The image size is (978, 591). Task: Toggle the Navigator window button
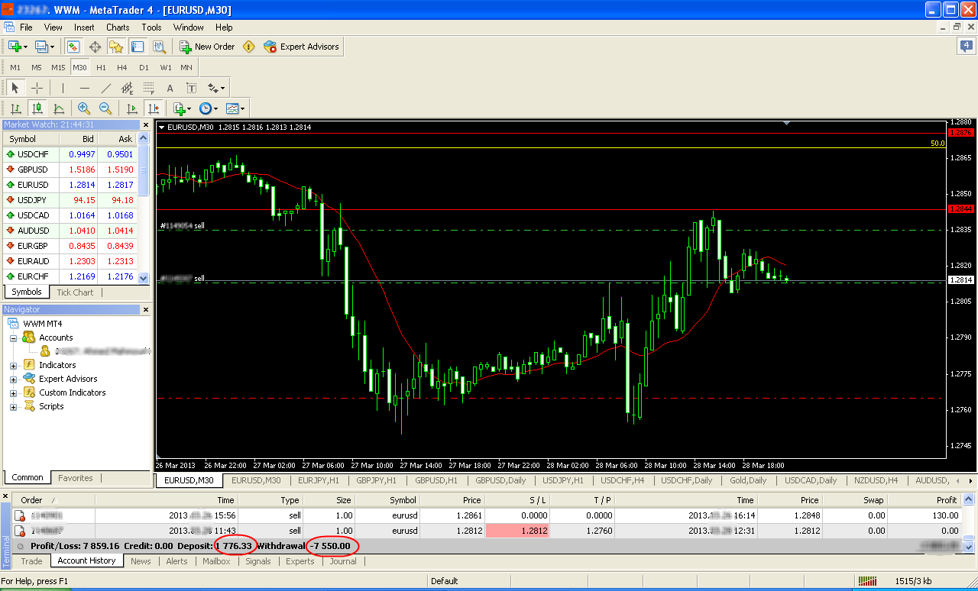point(116,47)
